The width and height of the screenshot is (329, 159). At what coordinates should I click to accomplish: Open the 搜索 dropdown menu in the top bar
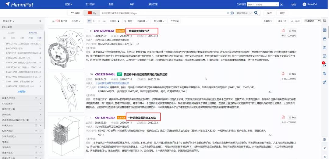pyautogui.click(x=69, y=4)
